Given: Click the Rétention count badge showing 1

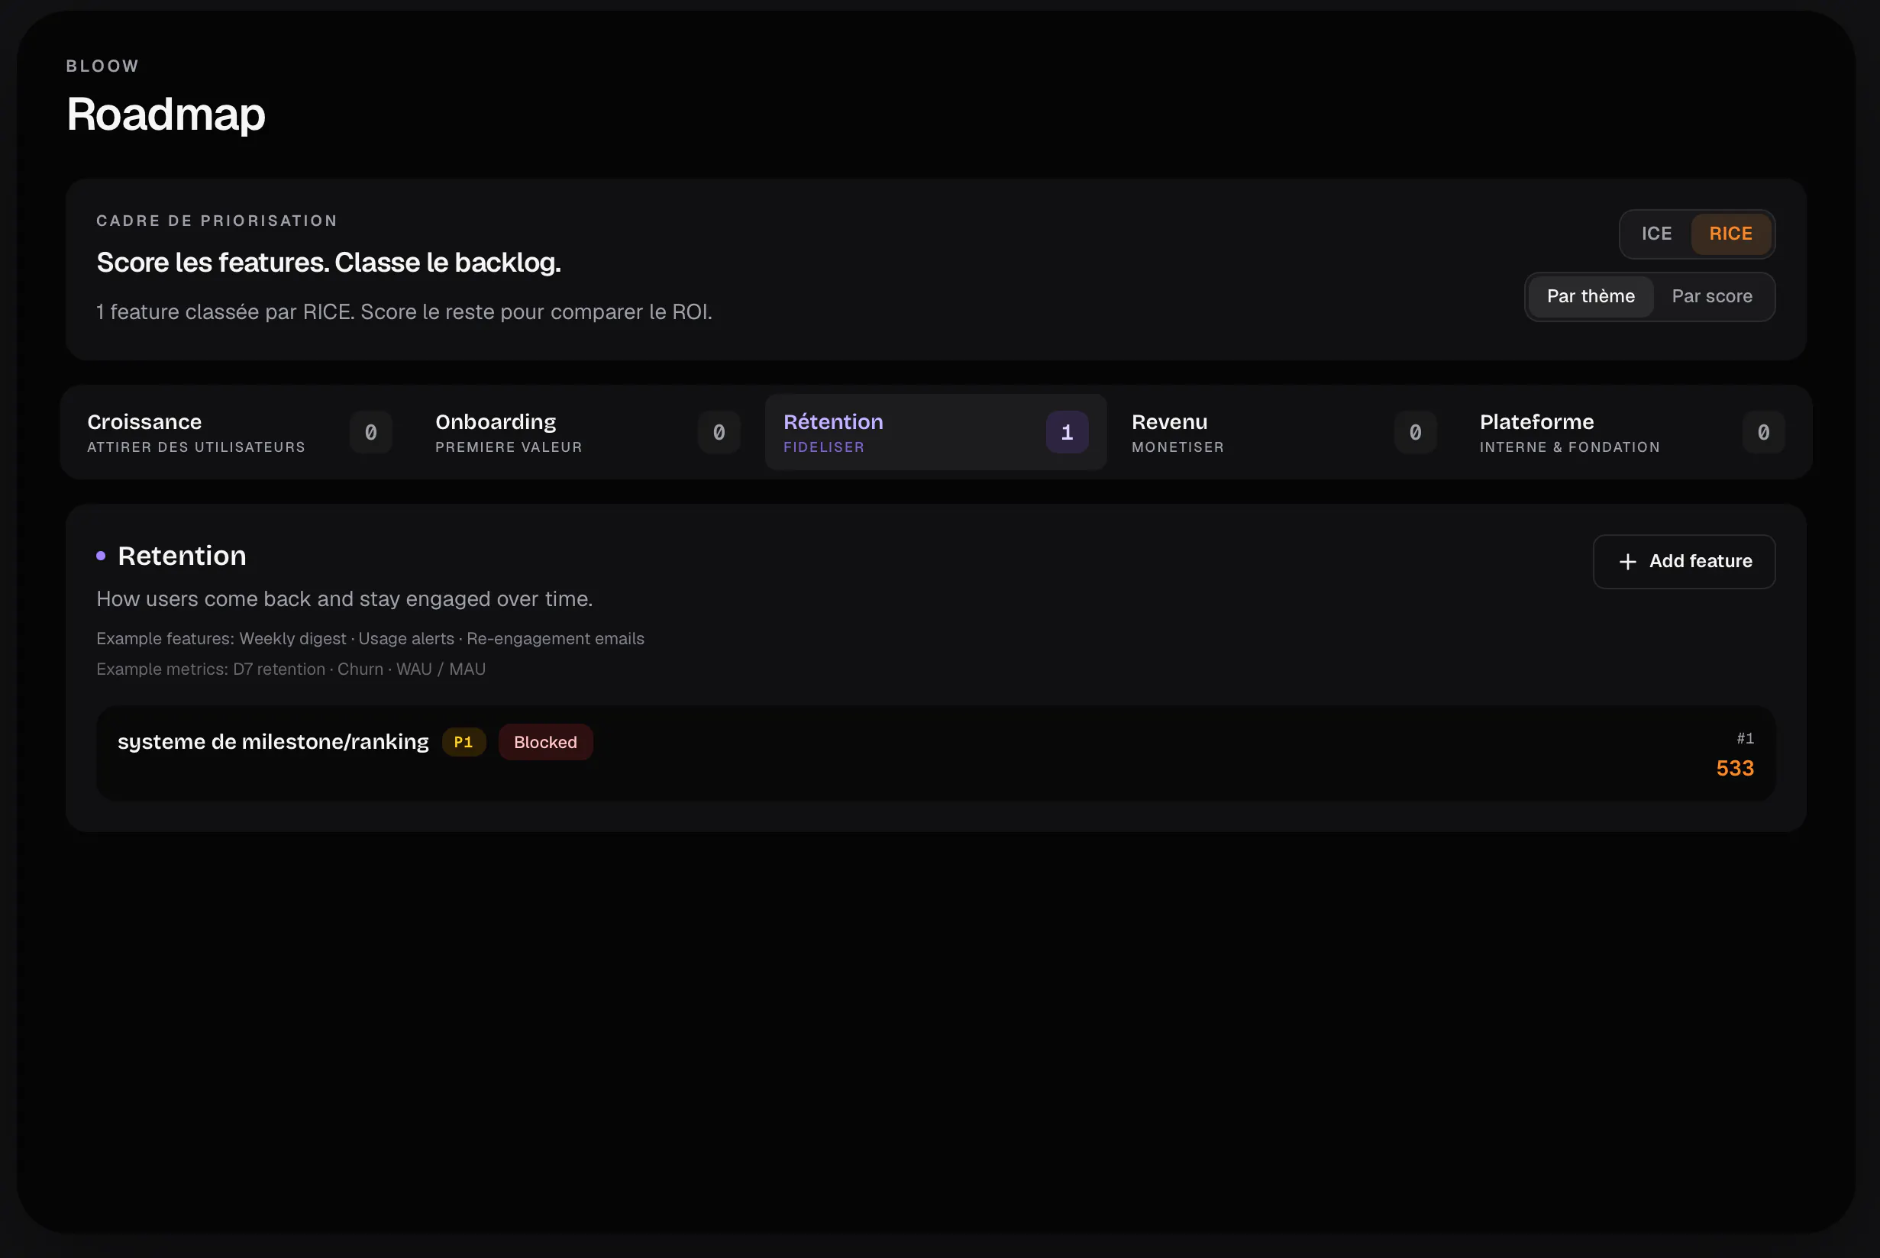Looking at the screenshot, I should 1068,432.
